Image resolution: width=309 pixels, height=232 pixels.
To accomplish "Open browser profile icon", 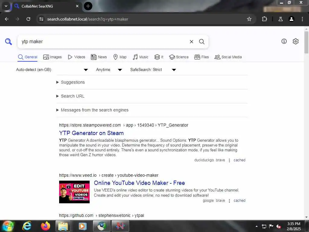I will tap(291, 19).
